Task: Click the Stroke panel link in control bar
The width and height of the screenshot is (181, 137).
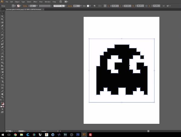Action: coord(25,6)
